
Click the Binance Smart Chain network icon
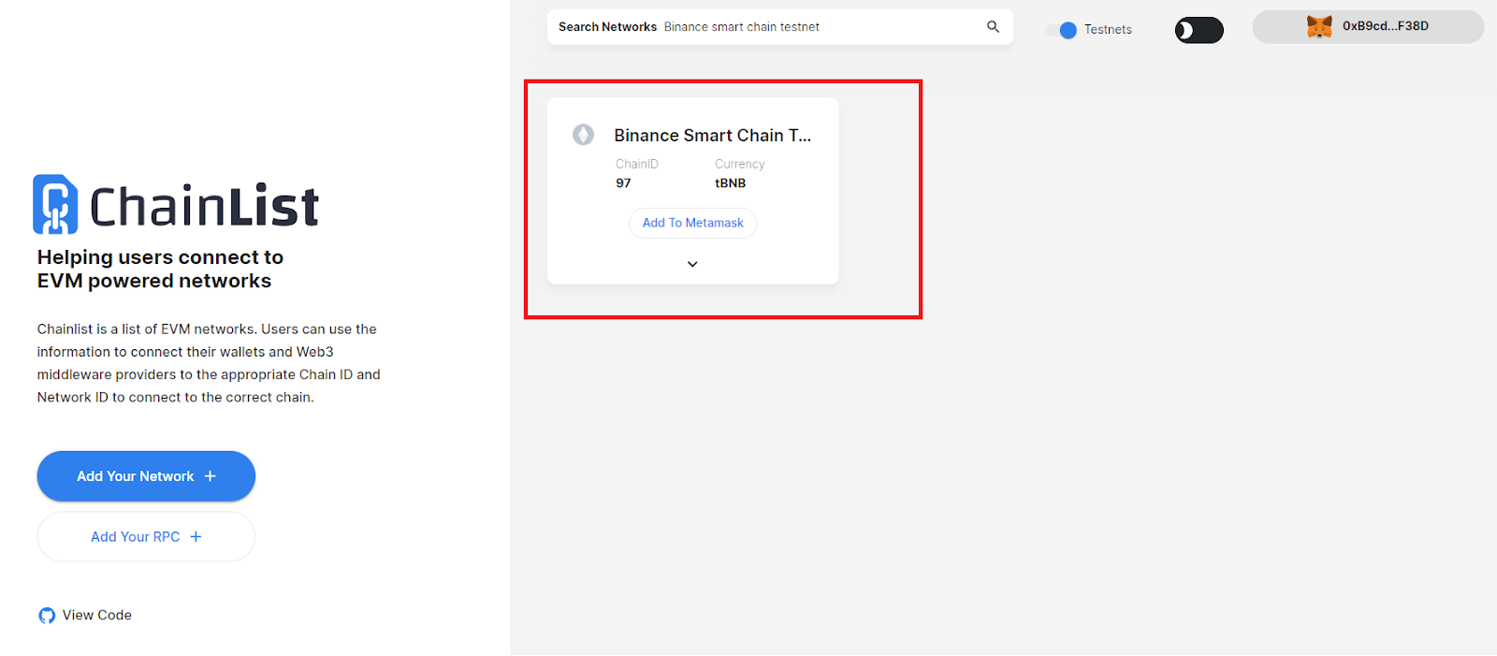coord(583,135)
